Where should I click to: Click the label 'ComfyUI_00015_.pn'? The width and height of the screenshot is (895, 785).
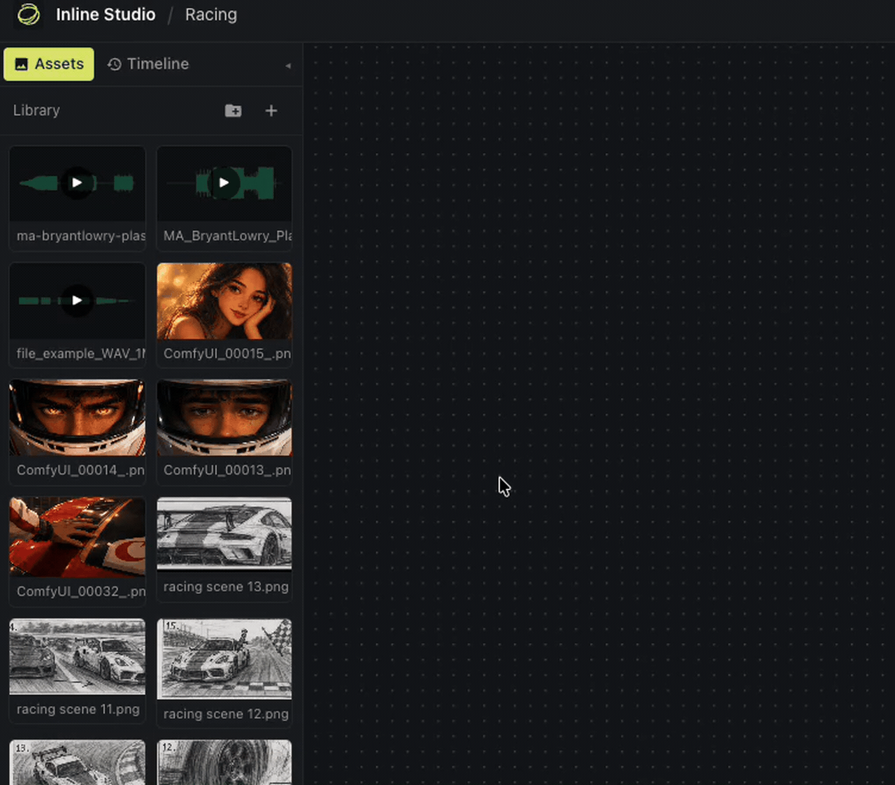coord(227,354)
